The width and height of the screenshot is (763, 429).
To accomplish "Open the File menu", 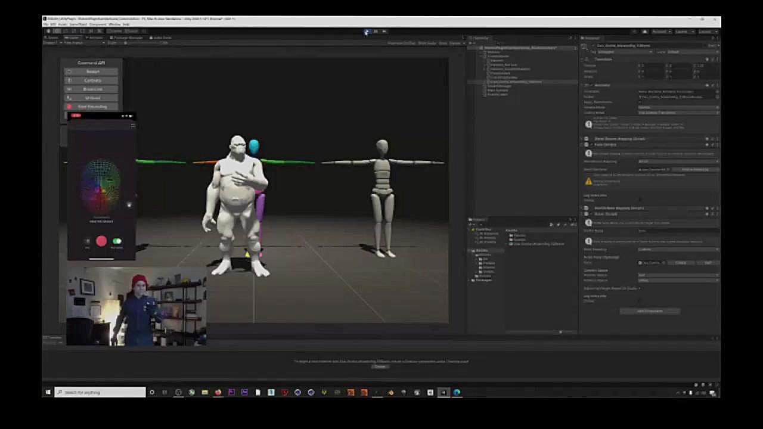I will 46,24.
